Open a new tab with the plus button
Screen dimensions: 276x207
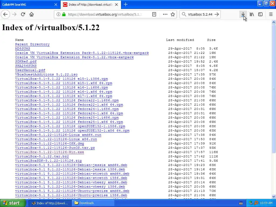pos(126,4)
